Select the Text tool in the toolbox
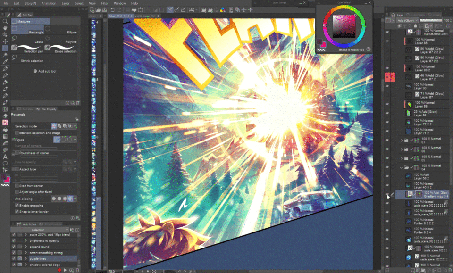Viewport: 453px width, 273px height. (x=5, y=157)
